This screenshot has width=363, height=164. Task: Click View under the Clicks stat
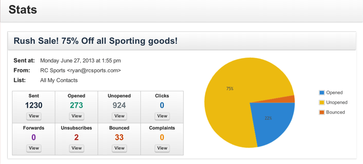[162, 116]
